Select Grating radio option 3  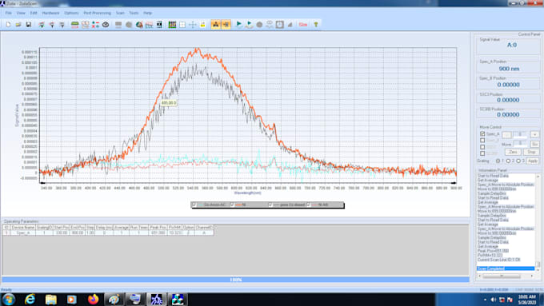click(518, 161)
